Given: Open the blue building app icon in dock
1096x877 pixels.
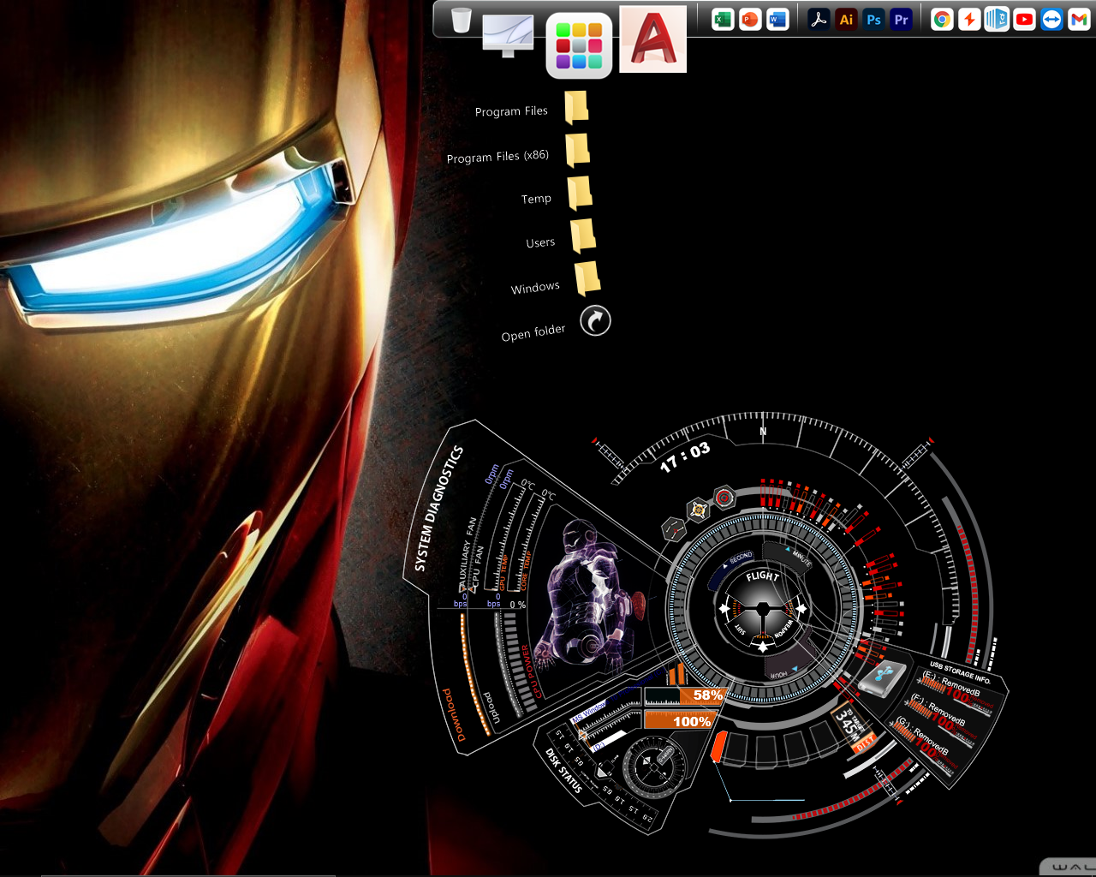Looking at the screenshot, I should (x=997, y=20).
